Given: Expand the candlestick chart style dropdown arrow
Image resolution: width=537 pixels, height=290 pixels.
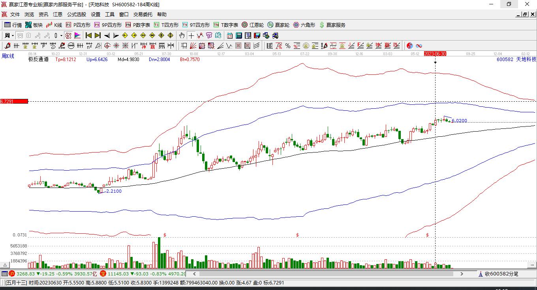Looking at the screenshot, I should tap(61, 35).
